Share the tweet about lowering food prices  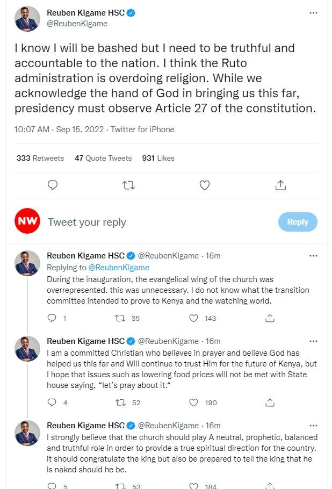pos(270,402)
